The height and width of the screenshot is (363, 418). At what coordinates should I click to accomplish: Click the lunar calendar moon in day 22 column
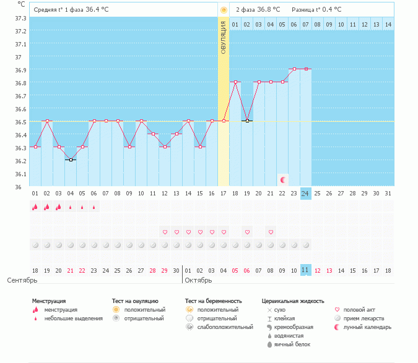[283, 180]
